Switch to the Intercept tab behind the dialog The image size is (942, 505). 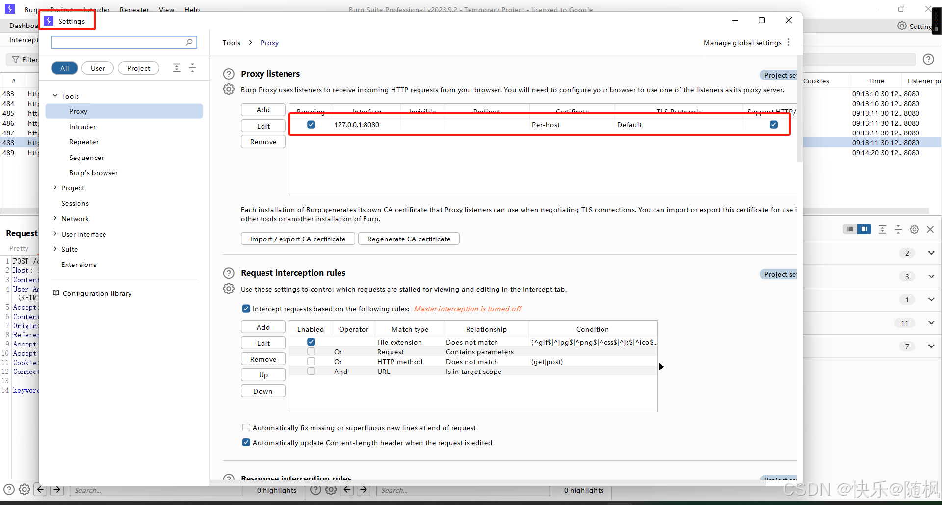point(24,40)
